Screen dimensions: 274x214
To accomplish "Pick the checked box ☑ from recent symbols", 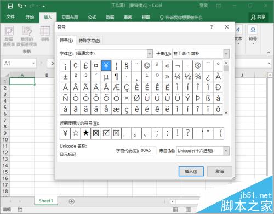I will tap(106, 133).
